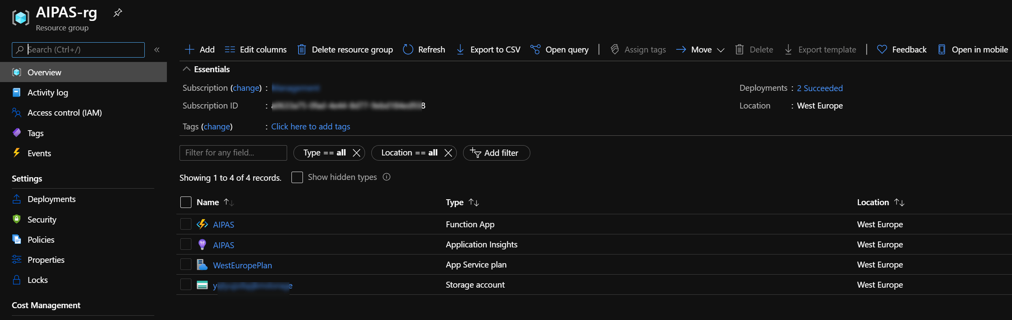The height and width of the screenshot is (320, 1012).
Task: Click the Application Insights bulb icon
Action: 202,245
